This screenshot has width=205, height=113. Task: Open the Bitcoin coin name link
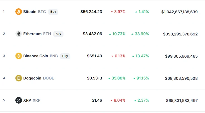(30, 12)
